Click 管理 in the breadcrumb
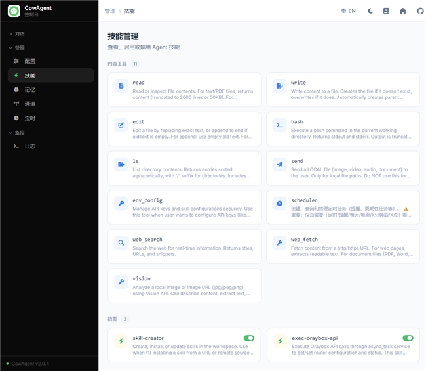This screenshot has height=371, width=426. point(109,11)
